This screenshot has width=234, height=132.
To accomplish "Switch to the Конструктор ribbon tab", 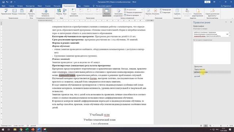I will pos(30,6).
